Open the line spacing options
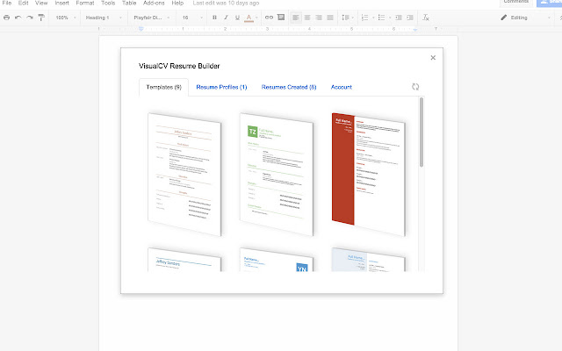Screen dimensions: 562x351 (x=347, y=18)
